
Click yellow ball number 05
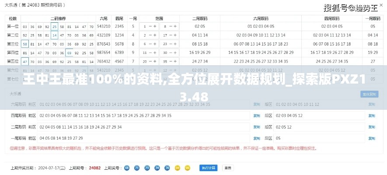[x=187, y=168]
